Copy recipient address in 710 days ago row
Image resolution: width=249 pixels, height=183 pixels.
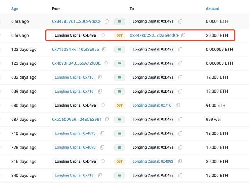coord(181,133)
